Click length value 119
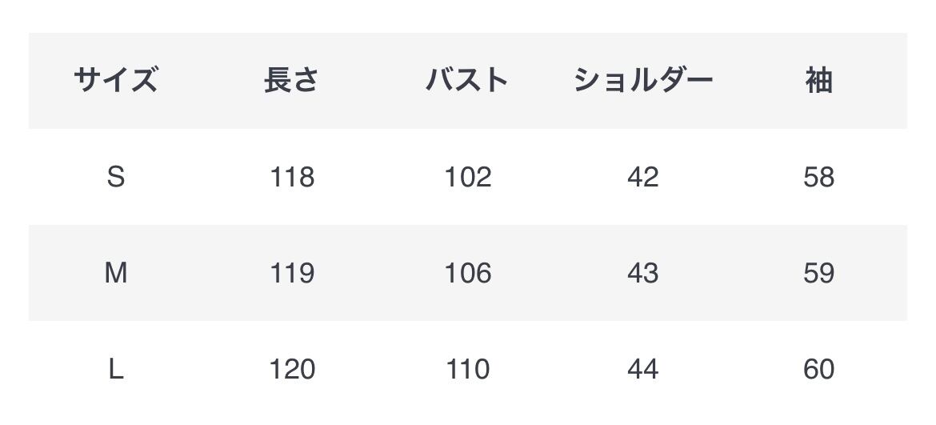This screenshot has width=936, height=425. (x=292, y=274)
